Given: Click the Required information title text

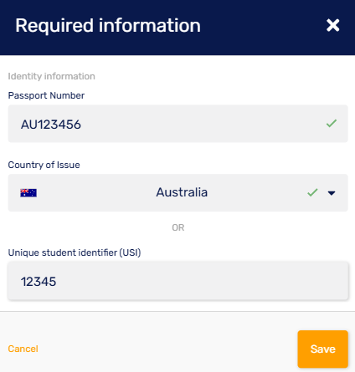Looking at the screenshot, I should pyautogui.click(x=108, y=26).
